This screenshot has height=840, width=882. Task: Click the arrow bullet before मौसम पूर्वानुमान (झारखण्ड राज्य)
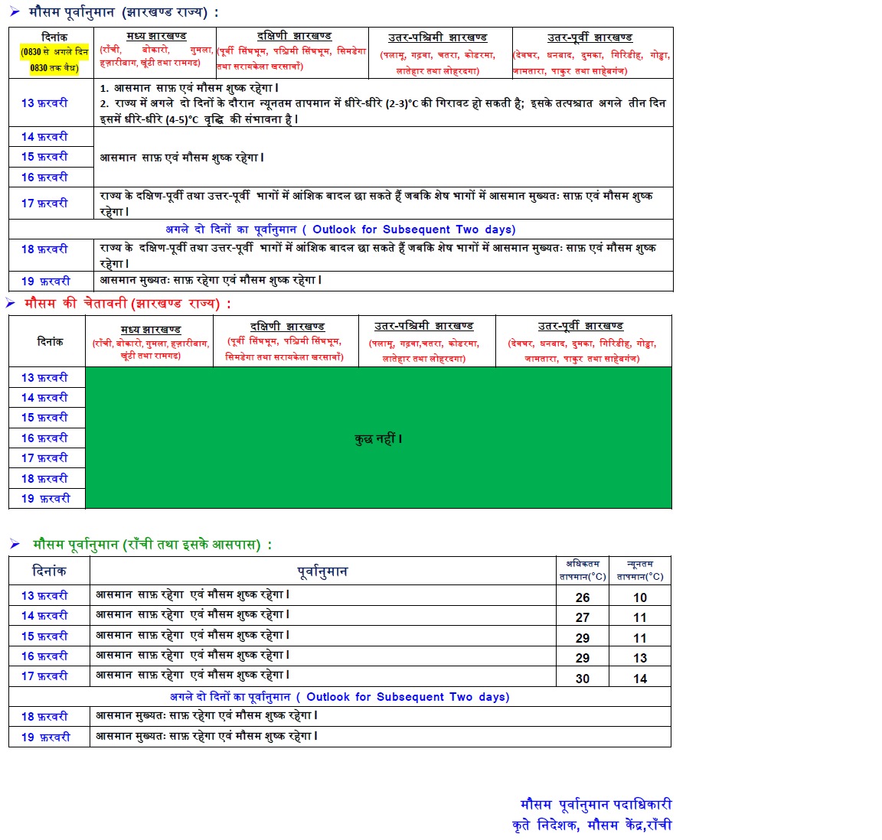click(x=15, y=11)
